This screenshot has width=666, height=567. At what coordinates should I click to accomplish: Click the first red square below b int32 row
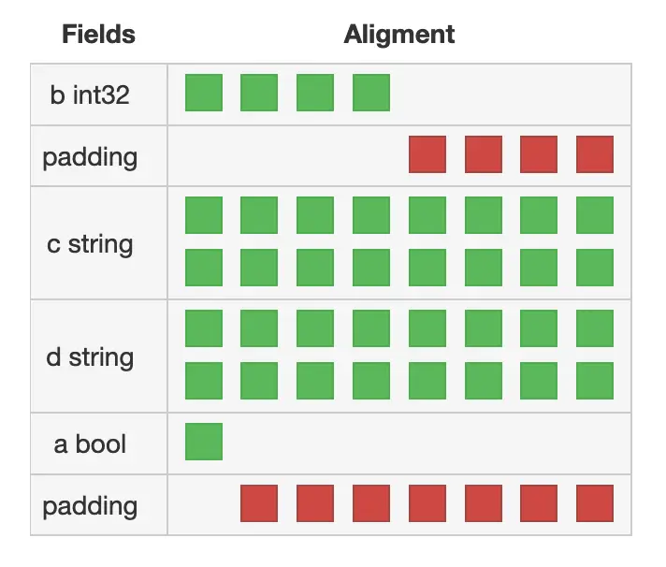(427, 154)
